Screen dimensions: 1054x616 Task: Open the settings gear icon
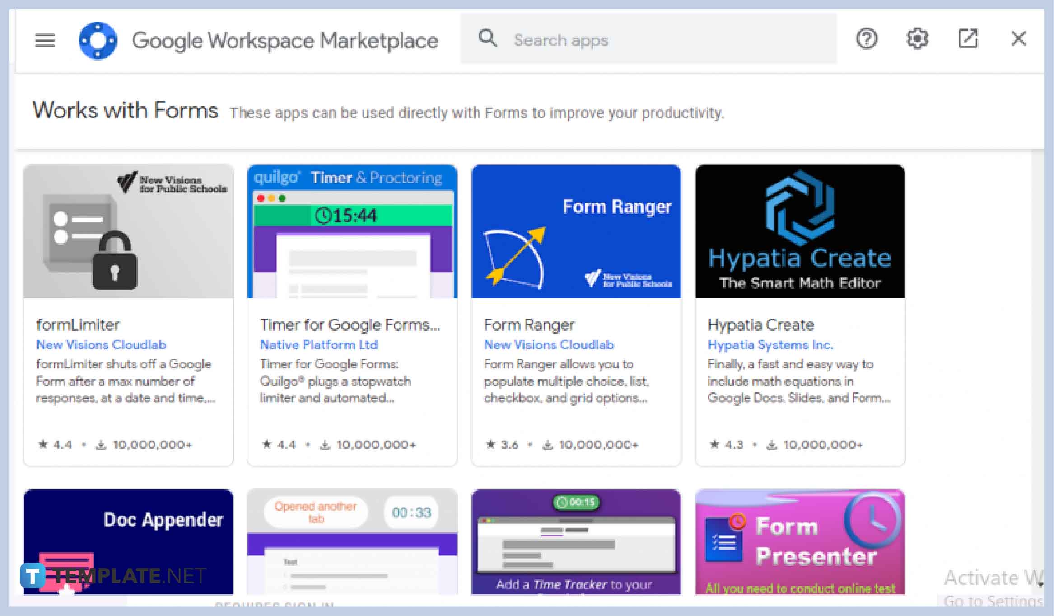click(x=917, y=39)
